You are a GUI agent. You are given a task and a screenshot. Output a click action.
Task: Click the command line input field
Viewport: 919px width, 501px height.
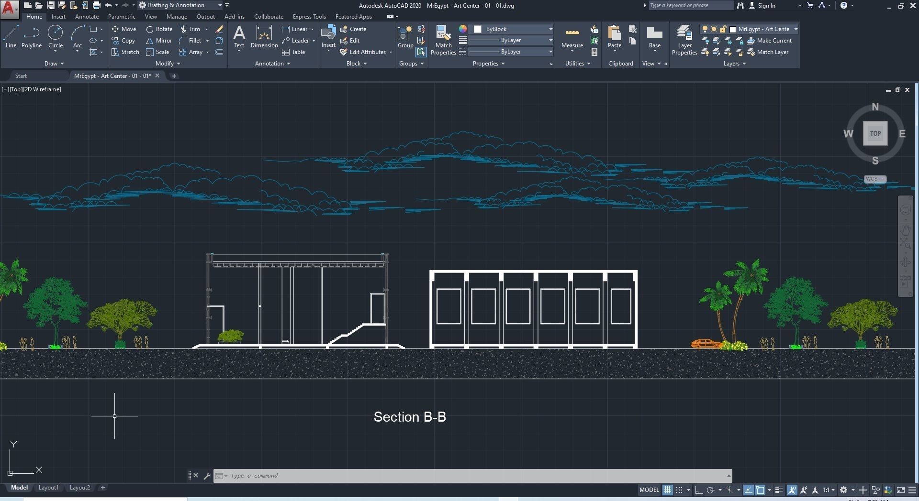point(472,476)
